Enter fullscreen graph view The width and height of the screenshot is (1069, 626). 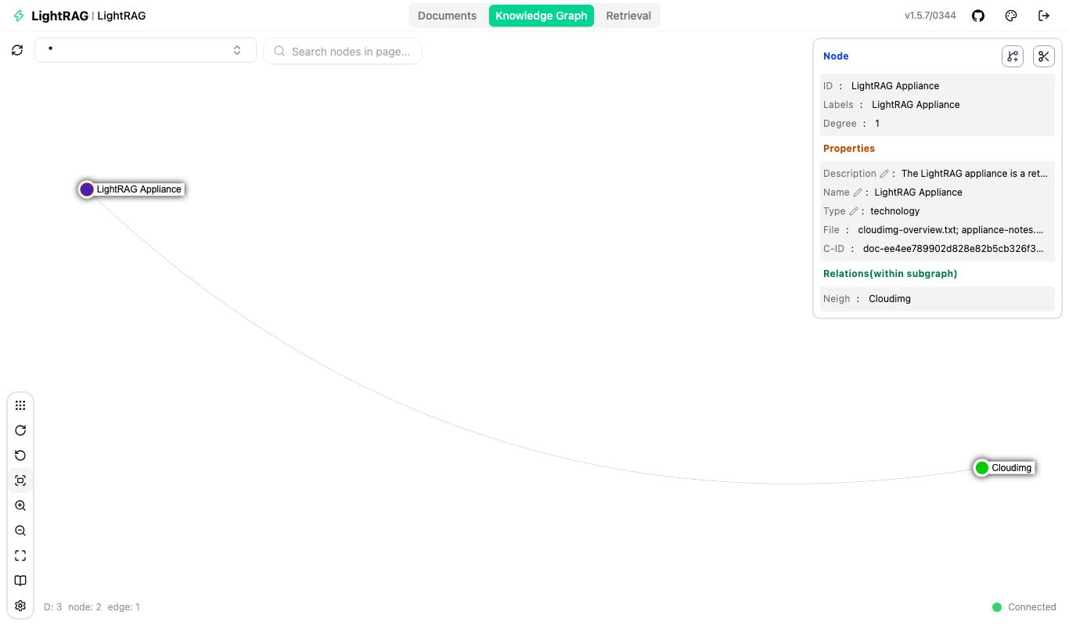point(20,556)
